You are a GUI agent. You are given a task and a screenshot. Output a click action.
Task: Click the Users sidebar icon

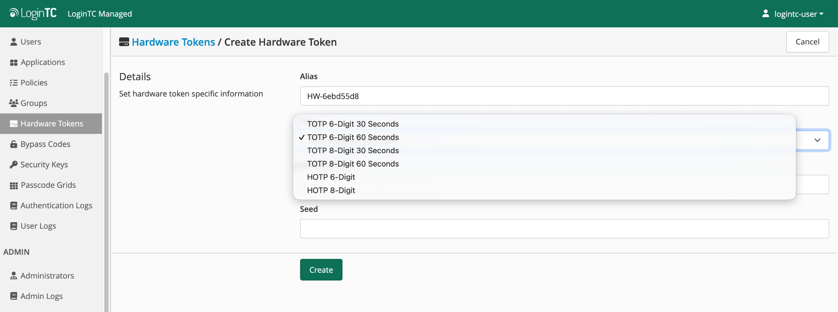14,42
